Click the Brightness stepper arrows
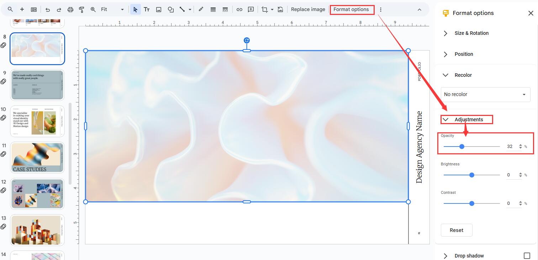This screenshot has height=260, width=538. 521,175
